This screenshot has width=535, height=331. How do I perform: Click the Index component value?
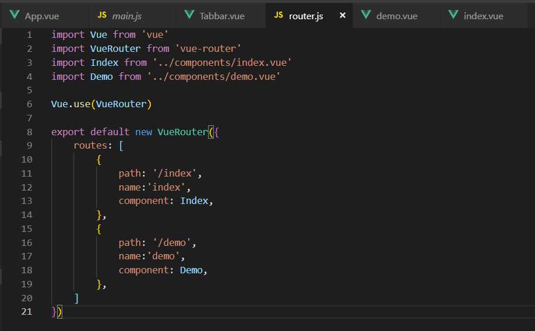coord(194,201)
